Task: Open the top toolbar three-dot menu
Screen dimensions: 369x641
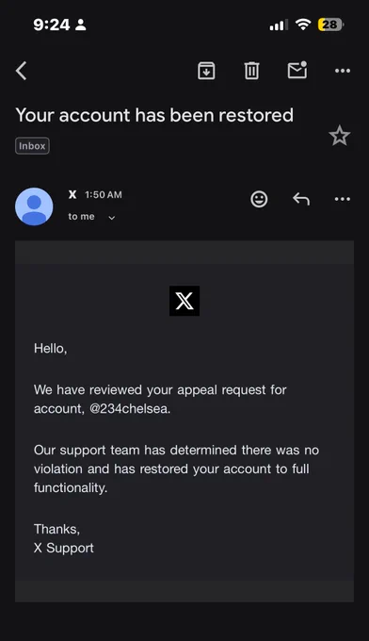Action: coord(343,71)
